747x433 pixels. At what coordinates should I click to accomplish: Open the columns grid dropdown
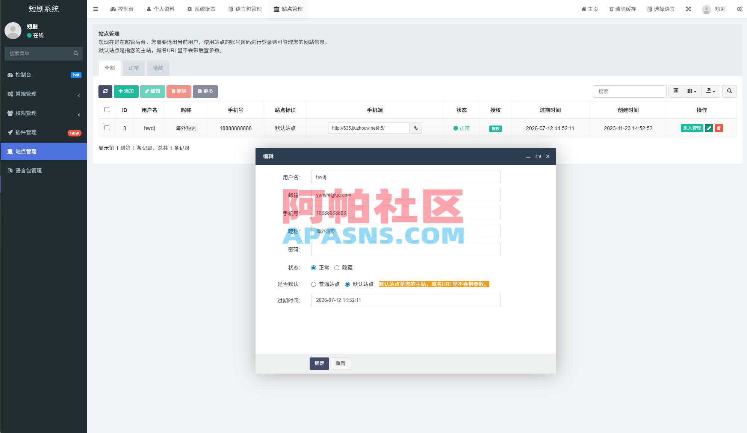point(692,91)
